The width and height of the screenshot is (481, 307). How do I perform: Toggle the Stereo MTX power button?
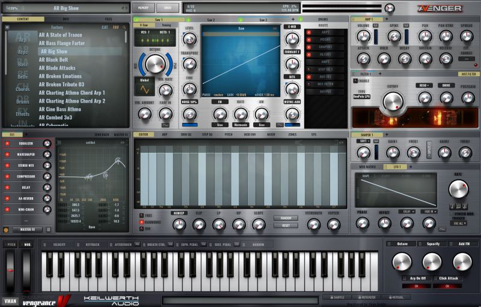tap(7, 165)
